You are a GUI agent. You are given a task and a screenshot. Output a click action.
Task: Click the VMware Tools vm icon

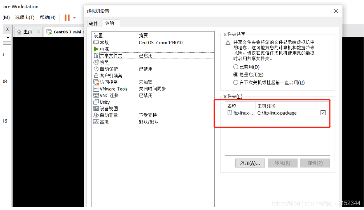tap(96, 88)
